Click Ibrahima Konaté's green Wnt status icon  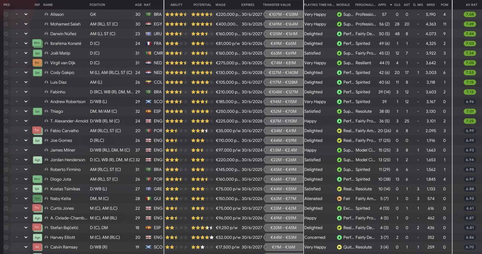[37, 44]
